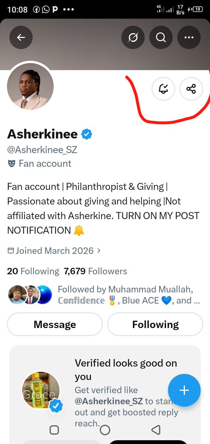Screen dimensions: 210x444
Task: Tap the blue verified badge next to Asherkinee
Action: [x=87, y=134]
